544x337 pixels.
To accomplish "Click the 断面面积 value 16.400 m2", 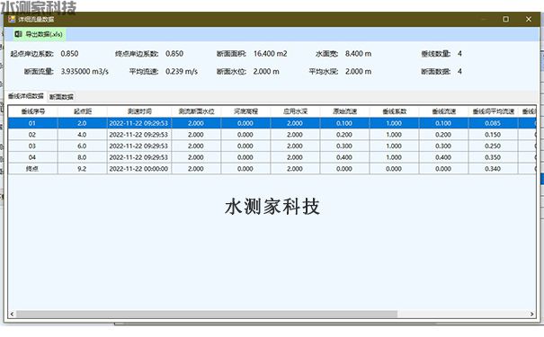I will pyautogui.click(x=271, y=54).
